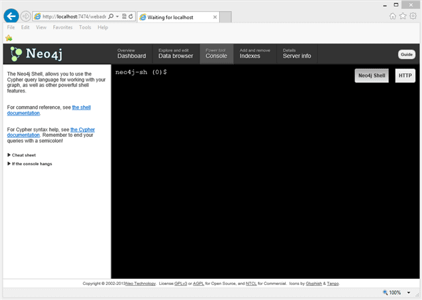Open the File menu
This screenshot has width=422, height=300.
click(x=11, y=27)
